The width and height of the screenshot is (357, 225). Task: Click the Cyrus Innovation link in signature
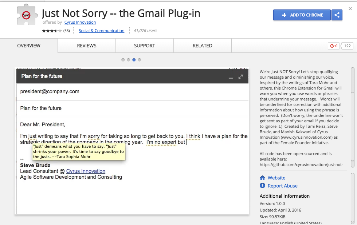[86, 171]
